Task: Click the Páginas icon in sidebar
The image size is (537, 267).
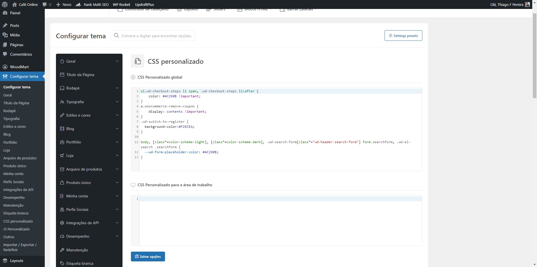Action: pos(5,45)
